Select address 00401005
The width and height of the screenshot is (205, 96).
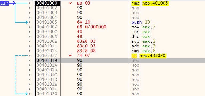tap(47, 22)
